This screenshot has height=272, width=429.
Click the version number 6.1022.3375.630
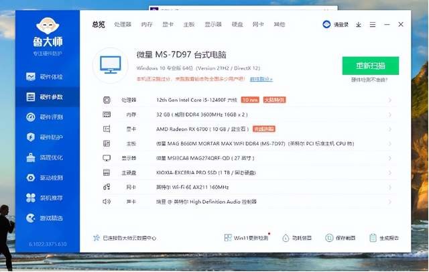(48, 244)
